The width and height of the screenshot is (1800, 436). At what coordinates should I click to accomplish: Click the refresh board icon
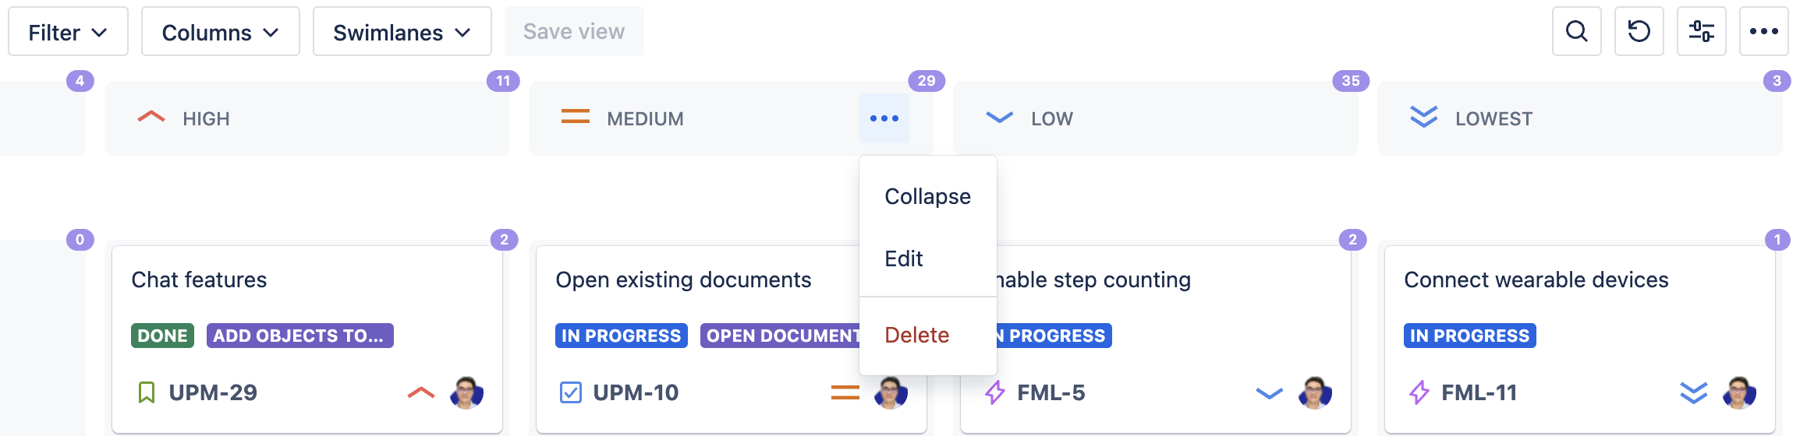point(1639,32)
